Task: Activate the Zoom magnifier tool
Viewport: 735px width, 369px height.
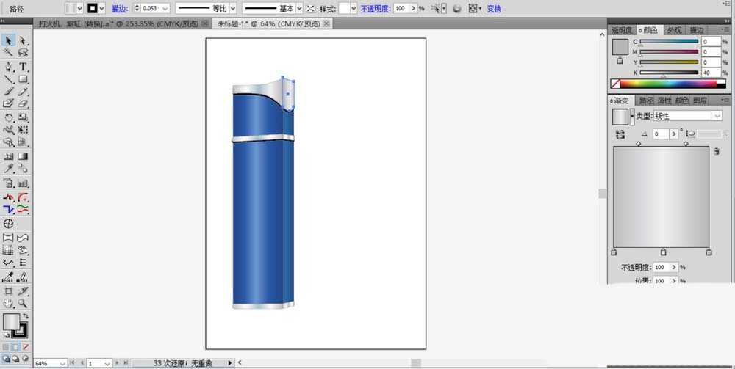Action: (x=23, y=303)
